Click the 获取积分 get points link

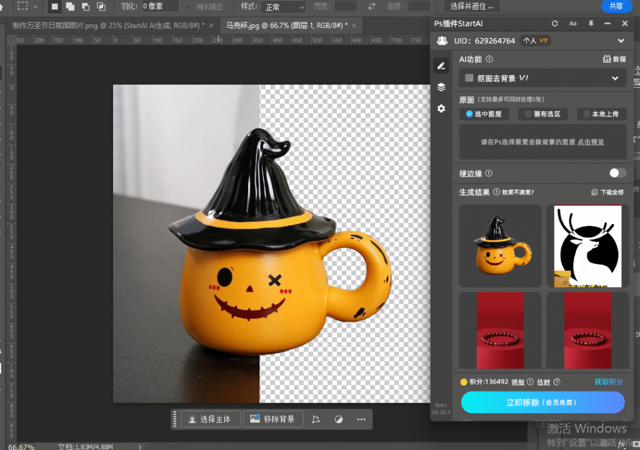click(609, 382)
